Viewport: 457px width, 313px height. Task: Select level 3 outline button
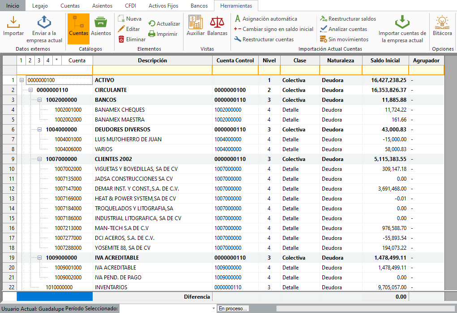pyautogui.click(x=39, y=61)
